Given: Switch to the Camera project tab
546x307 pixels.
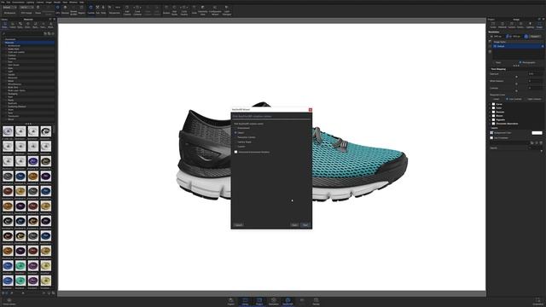Looking at the screenshot, I should click(512, 25).
